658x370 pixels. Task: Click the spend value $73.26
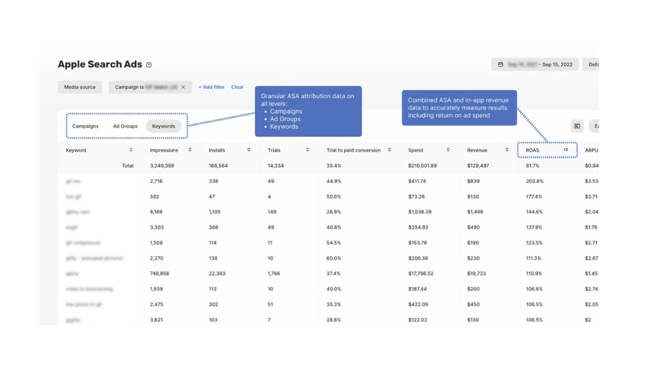point(416,197)
